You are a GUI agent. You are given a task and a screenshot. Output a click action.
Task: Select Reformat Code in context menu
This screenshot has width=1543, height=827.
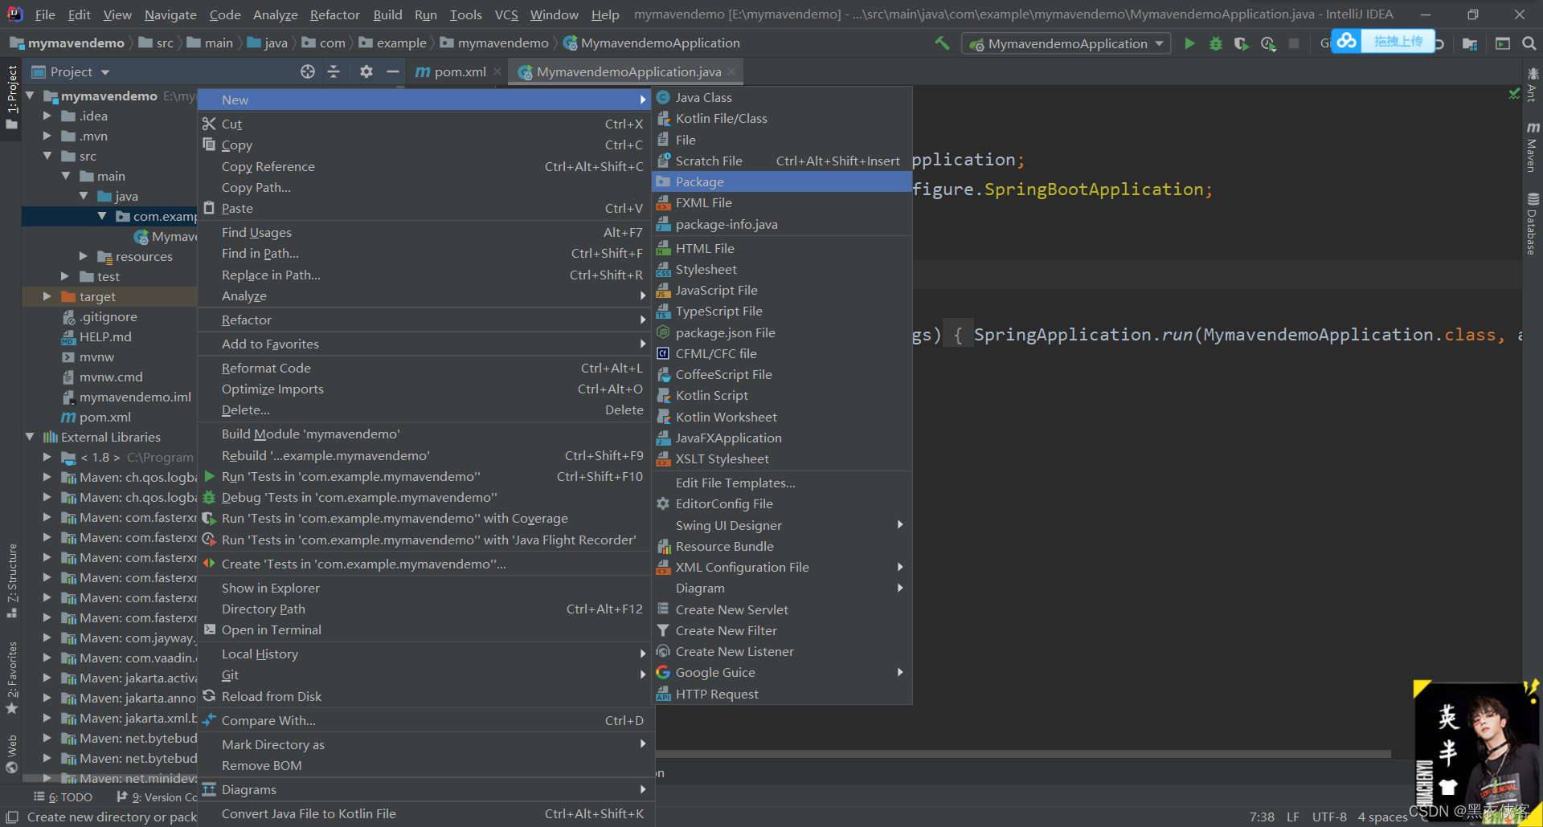424,368
